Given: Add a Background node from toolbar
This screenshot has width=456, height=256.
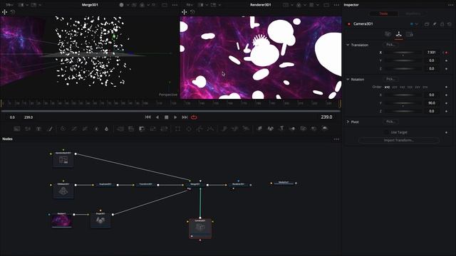Looking at the screenshot, I should coord(17,129).
